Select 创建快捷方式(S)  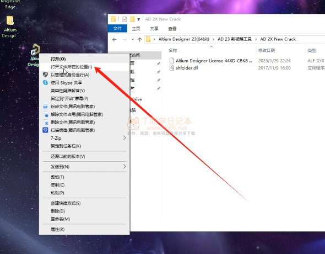(85, 203)
